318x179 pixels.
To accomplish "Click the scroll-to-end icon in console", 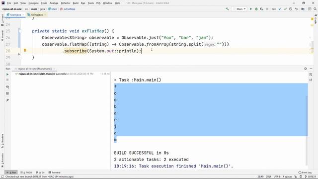I will (x=311, y=80).
